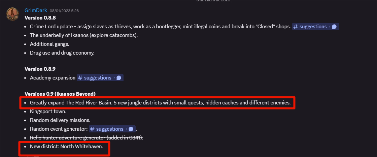The image size is (377, 157).
Task: Click chevron arrow in Crime Lord suggestions mention
Action: 329,27
